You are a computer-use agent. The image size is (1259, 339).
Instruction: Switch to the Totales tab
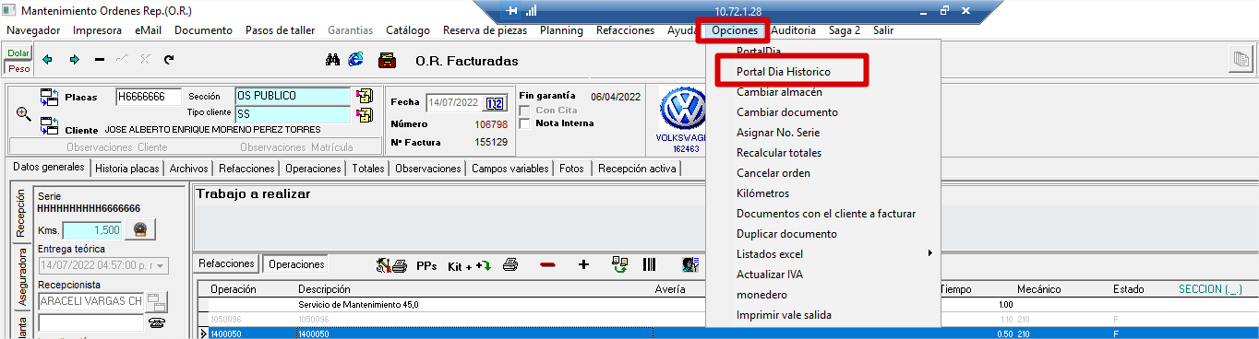point(368,169)
